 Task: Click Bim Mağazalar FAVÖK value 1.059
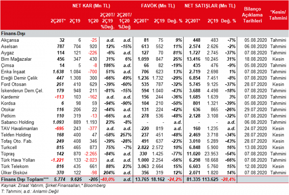(x=143, y=59)
